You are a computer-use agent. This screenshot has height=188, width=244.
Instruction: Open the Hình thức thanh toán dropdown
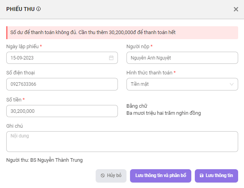[182, 84]
